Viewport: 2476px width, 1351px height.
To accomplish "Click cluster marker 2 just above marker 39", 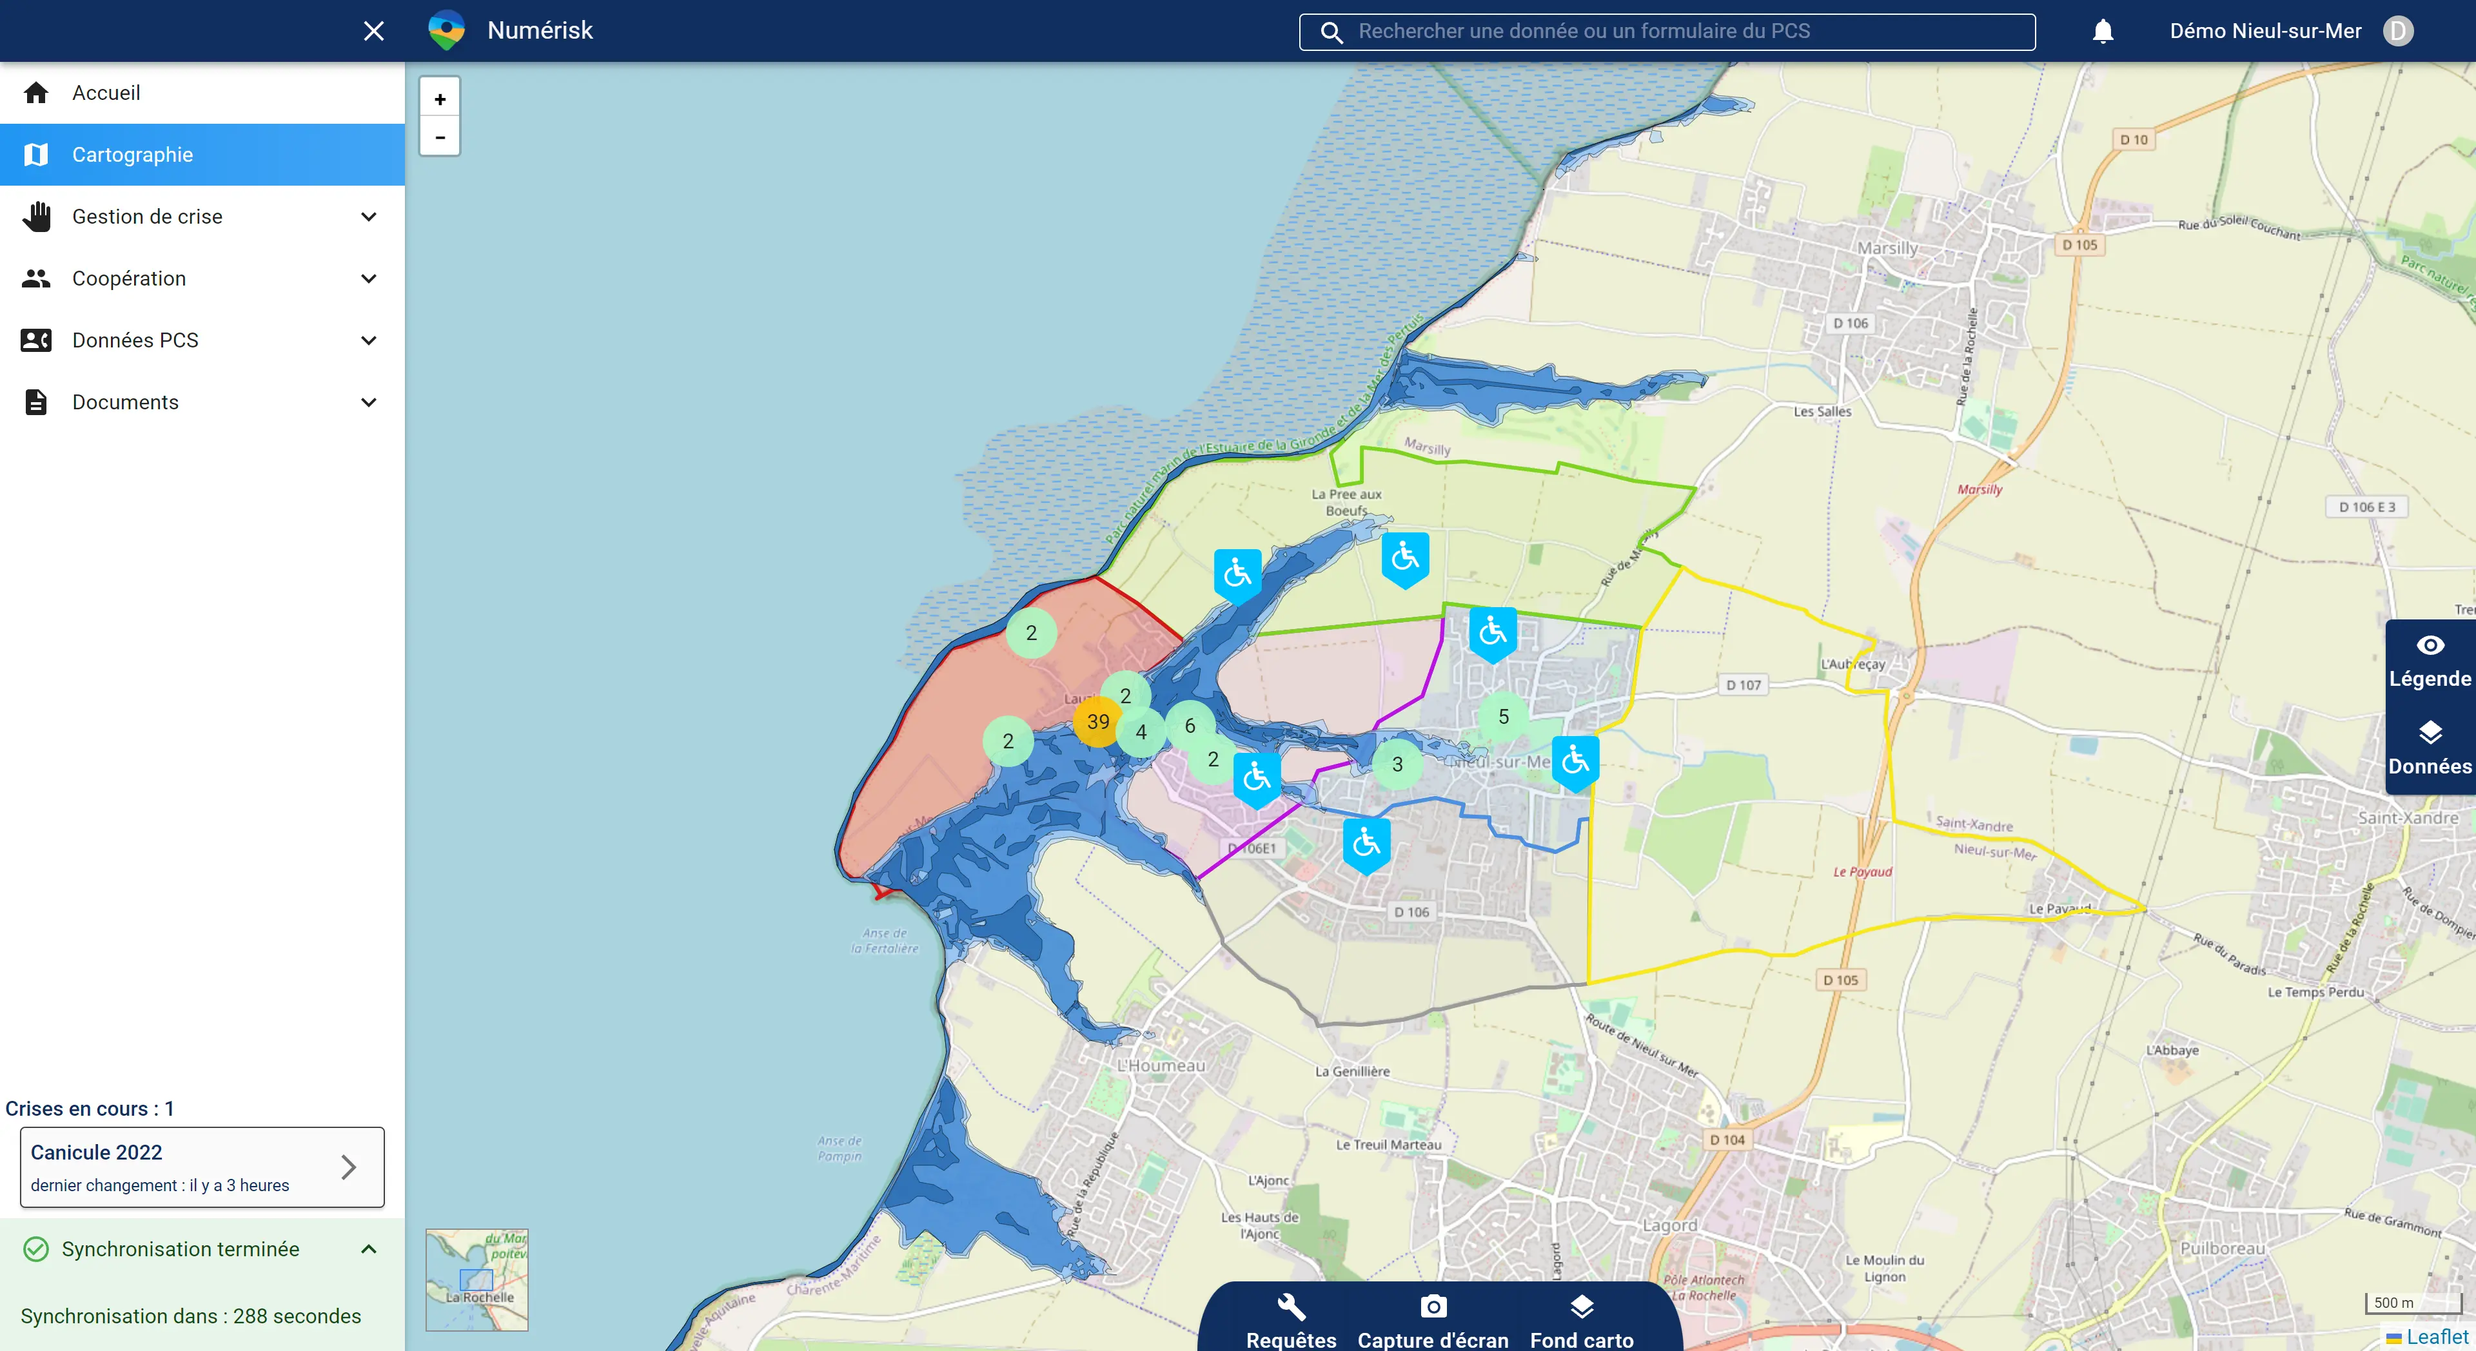I will coord(1126,695).
